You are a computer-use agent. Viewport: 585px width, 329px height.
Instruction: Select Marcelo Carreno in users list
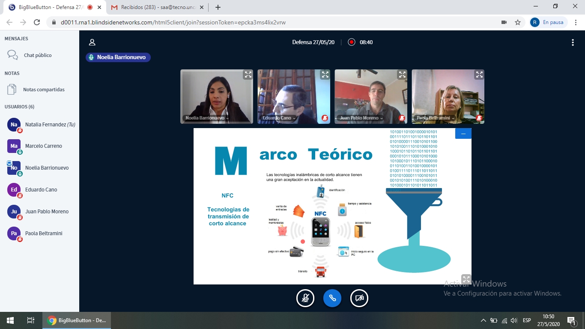click(x=43, y=146)
